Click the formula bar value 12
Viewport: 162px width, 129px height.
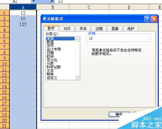click(x=60, y=1)
